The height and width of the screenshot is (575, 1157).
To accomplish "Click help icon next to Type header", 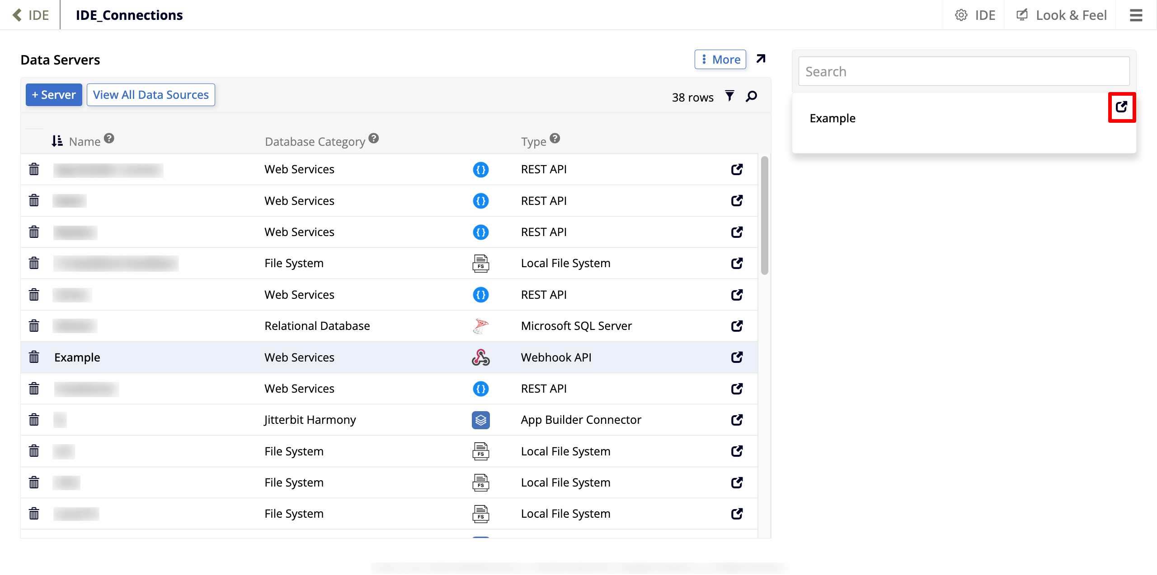I will (555, 138).
